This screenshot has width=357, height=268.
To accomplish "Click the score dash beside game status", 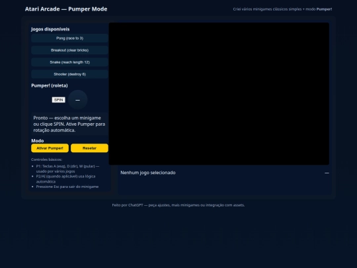I will 327,173.
